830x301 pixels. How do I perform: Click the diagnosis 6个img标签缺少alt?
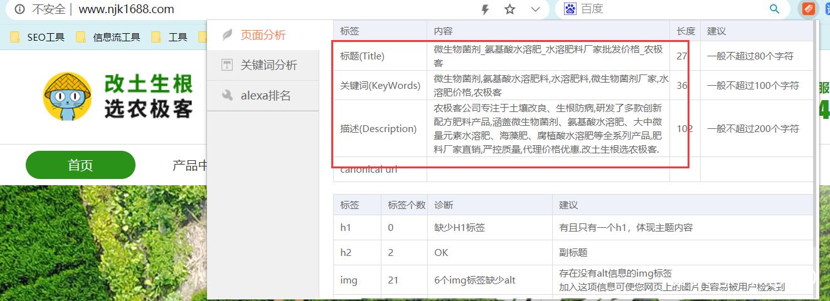(x=474, y=280)
